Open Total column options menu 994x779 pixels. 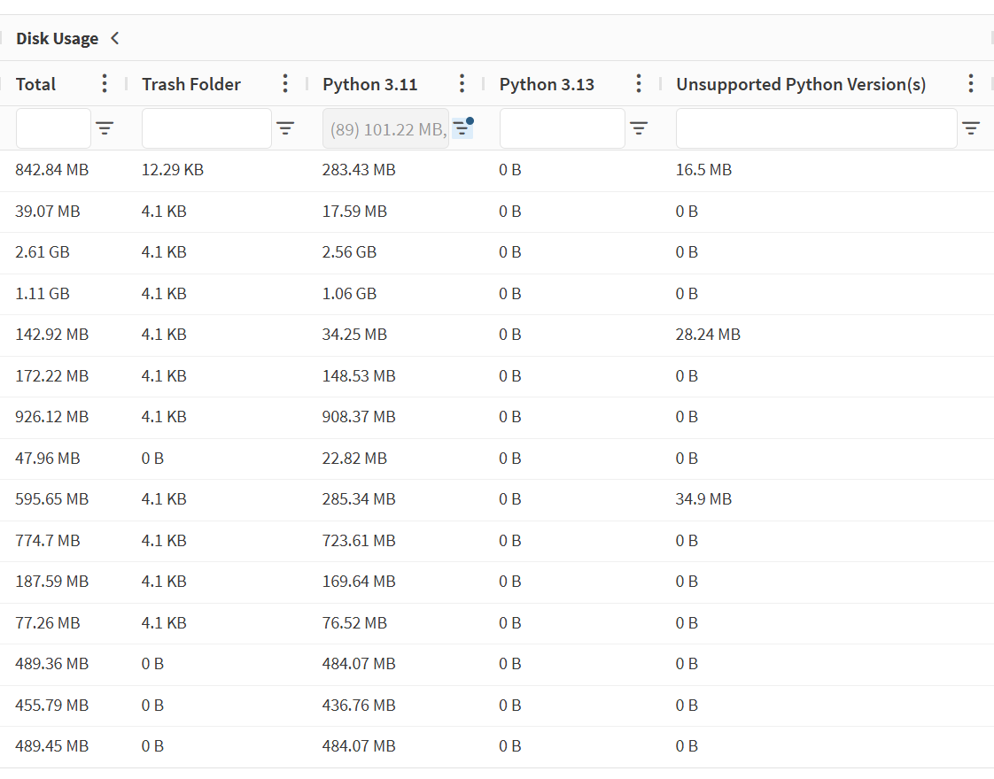[105, 83]
